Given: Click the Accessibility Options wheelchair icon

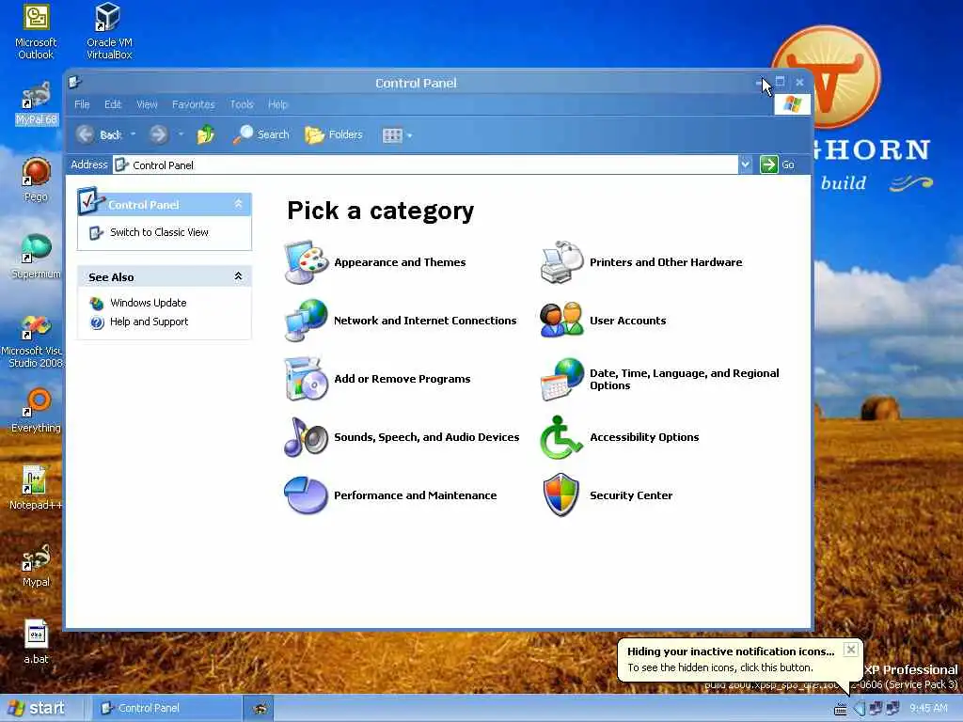Looking at the screenshot, I should click(562, 437).
